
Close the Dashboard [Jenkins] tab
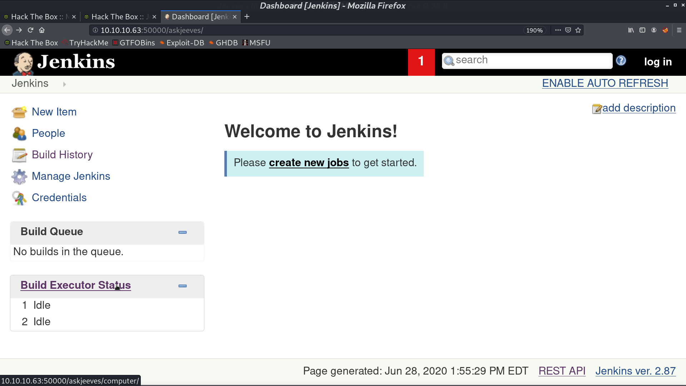click(x=235, y=17)
